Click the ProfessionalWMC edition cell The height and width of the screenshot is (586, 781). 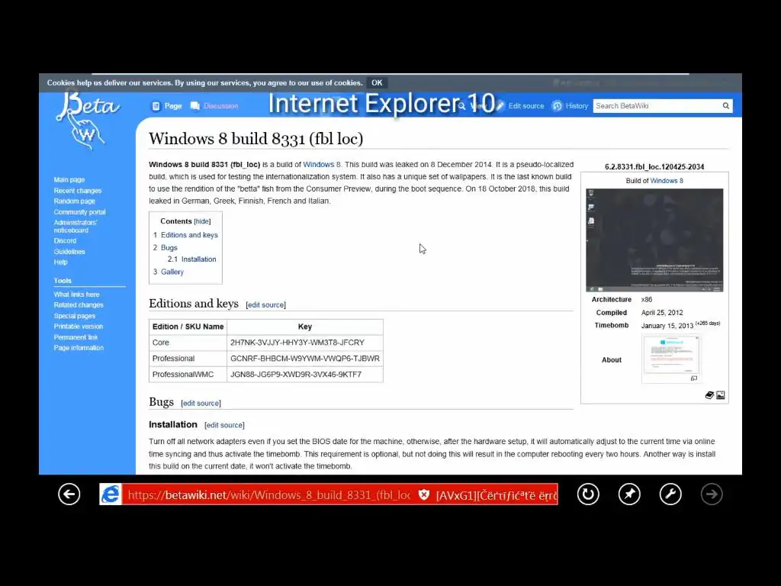[188, 374]
